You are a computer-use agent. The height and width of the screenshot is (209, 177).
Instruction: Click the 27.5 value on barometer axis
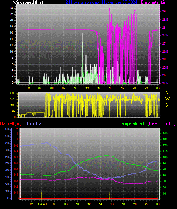pos(165,36)
